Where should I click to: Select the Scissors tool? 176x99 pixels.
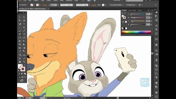pos(24,34)
